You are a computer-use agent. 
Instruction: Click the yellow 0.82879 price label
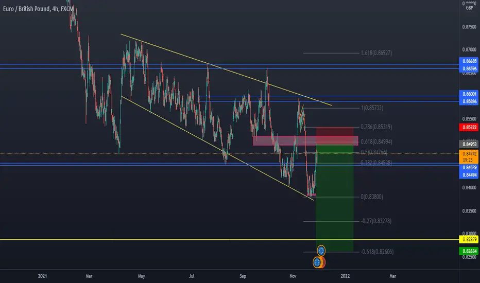(469, 239)
